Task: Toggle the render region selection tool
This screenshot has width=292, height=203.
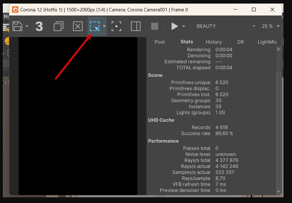Action: pos(95,26)
